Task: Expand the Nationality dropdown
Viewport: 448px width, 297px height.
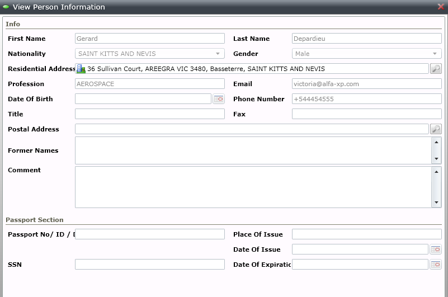Action: tap(218, 54)
